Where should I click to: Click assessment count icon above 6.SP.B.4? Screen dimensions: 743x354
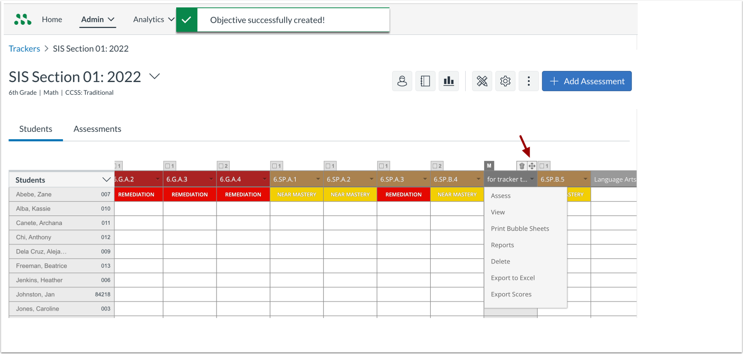[x=437, y=166]
